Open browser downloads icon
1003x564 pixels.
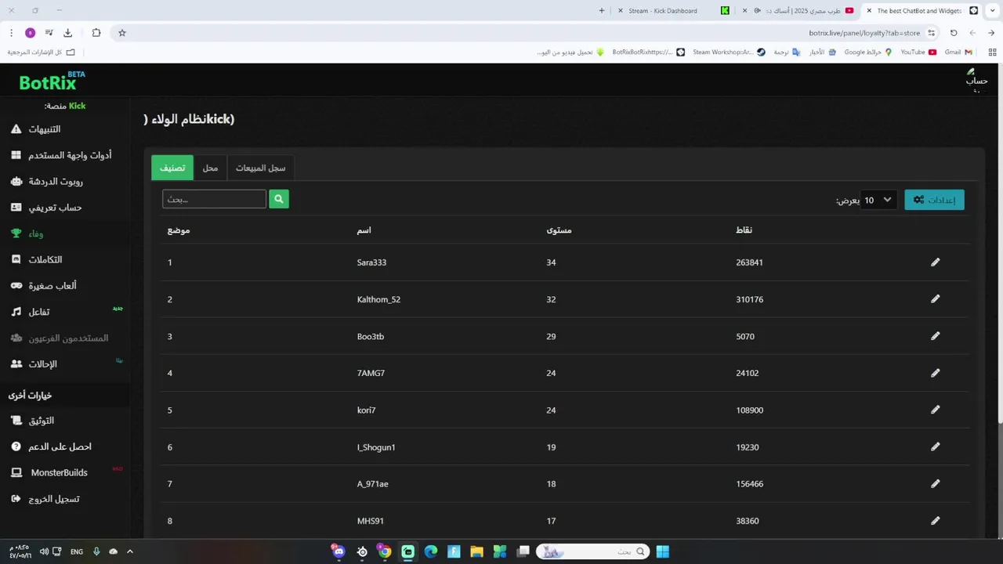pos(67,33)
